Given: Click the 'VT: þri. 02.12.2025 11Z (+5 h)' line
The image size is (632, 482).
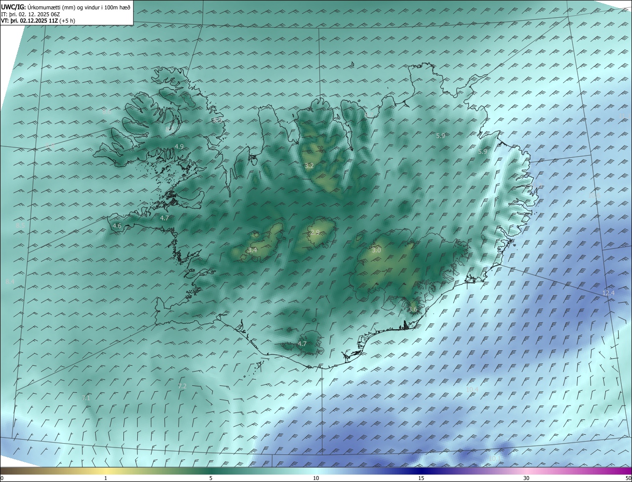Looking at the screenshot, I should point(38,21).
